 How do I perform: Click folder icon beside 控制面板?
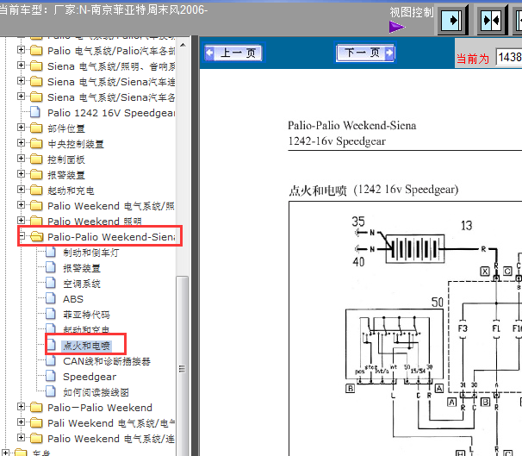tap(36, 159)
